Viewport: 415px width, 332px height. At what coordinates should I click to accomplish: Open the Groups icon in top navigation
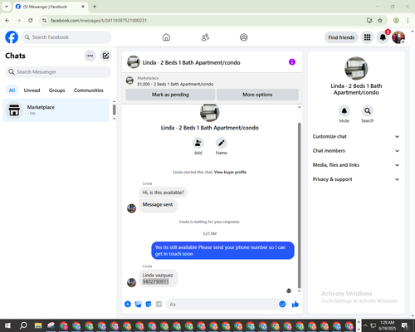point(244,37)
